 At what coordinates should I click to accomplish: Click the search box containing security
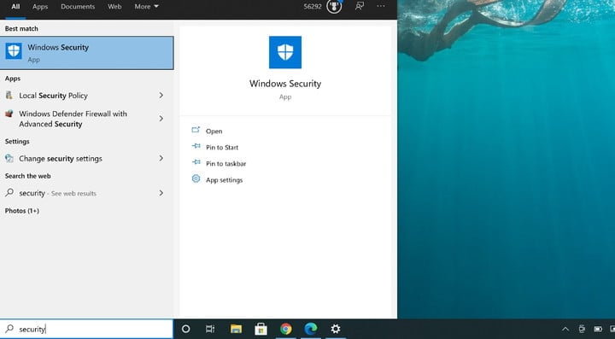86,329
